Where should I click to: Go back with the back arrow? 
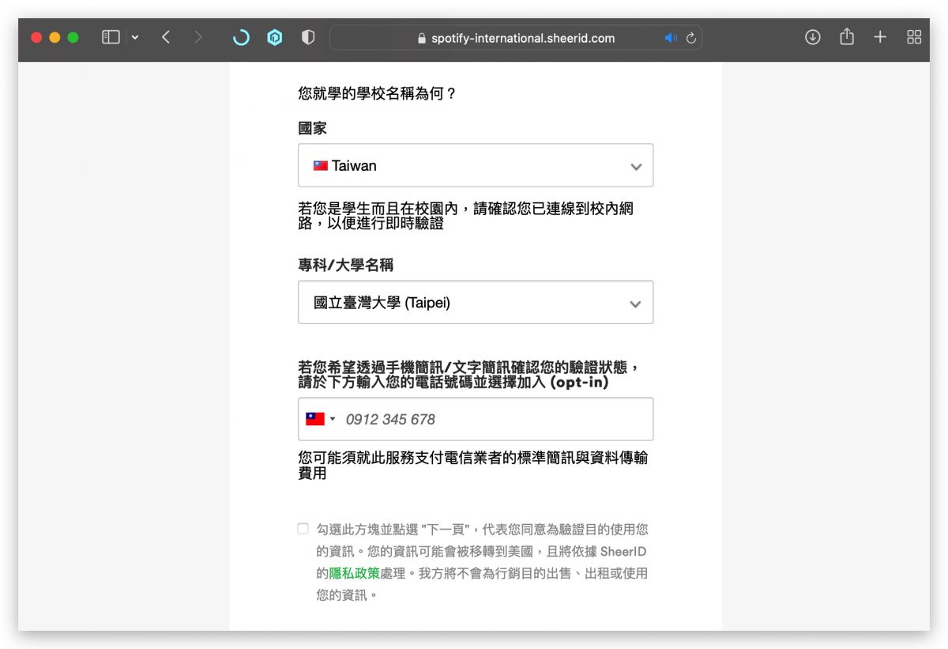165,37
